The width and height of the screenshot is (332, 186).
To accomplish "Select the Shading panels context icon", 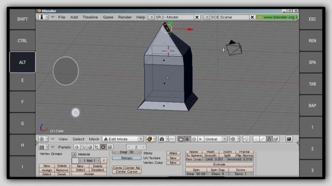I will coord(90,147).
